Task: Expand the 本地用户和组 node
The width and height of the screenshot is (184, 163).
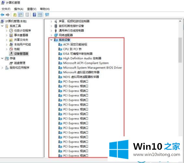Action: [x=7, y=44]
